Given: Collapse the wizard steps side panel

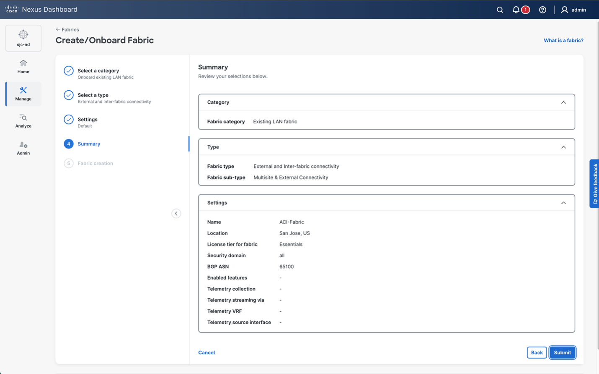Looking at the screenshot, I should pyautogui.click(x=176, y=213).
